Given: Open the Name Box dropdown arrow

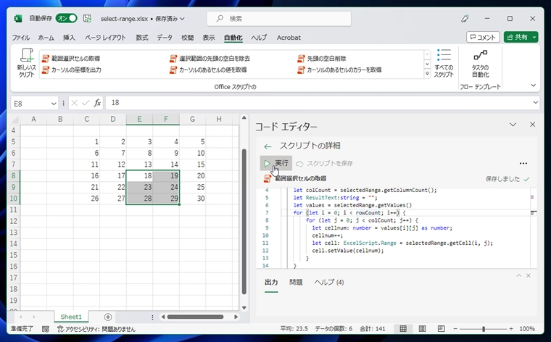Looking at the screenshot, I should point(54,104).
